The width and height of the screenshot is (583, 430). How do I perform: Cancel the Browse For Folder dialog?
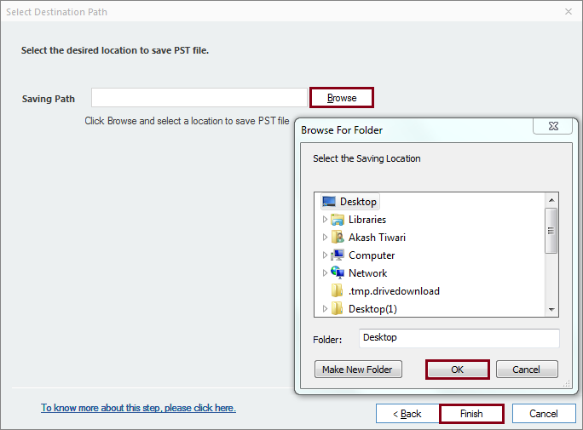tap(527, 370)
